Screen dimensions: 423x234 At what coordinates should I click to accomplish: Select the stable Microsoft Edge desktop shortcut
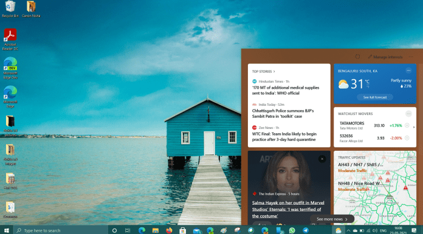[10, 97]
